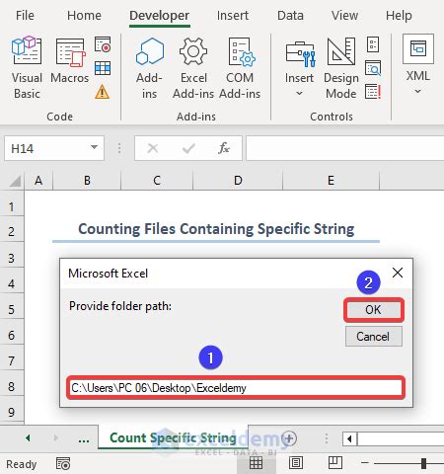444x474 pixels.
Task: Open Excel Add-ins manager
Action: point(193,67)
